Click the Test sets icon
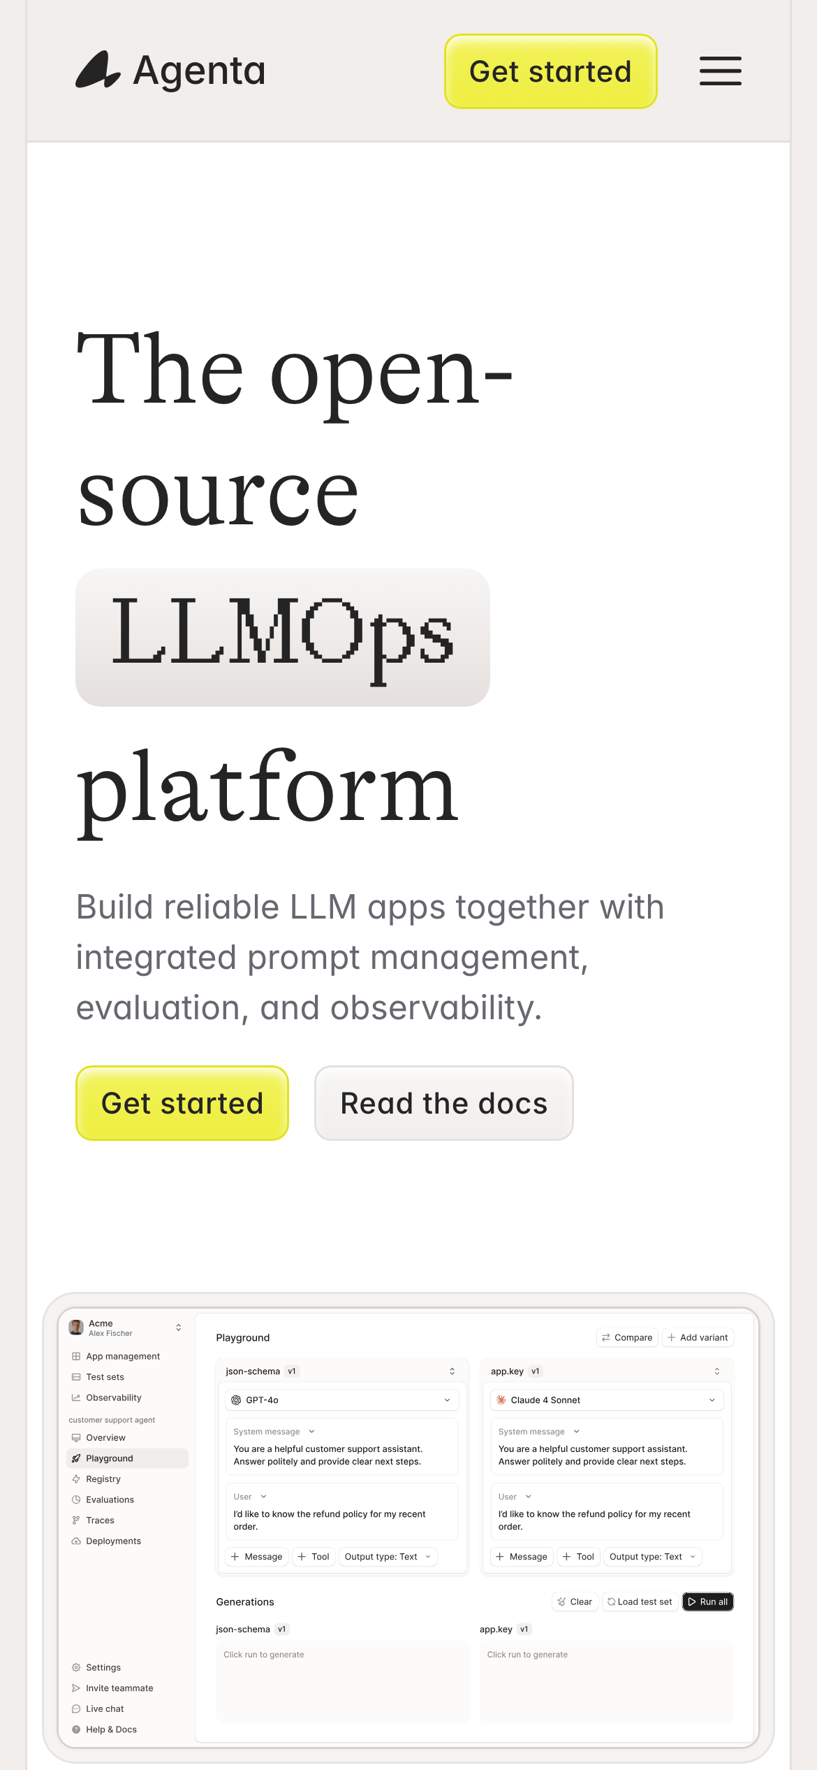The image size is (817, 1770). tap(76, 1376)
